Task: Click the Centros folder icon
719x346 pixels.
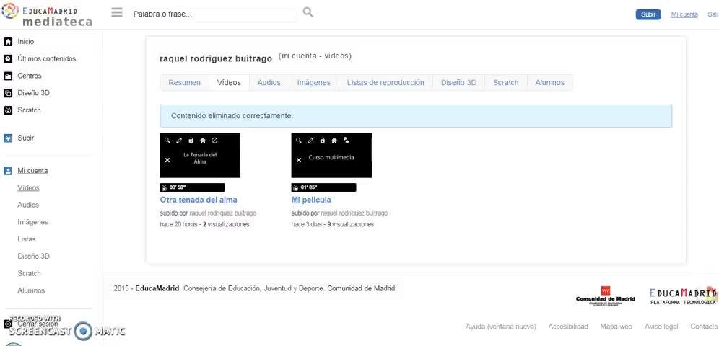Action: coord(8,76)
